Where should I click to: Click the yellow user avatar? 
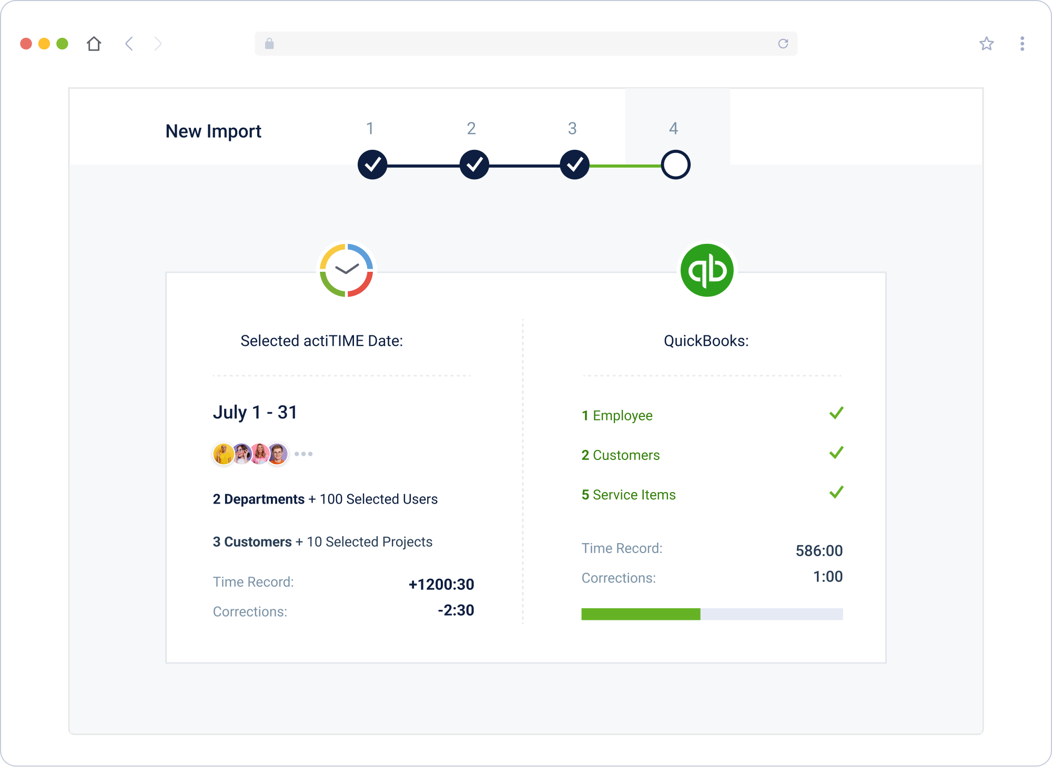(x=224, y=454)
